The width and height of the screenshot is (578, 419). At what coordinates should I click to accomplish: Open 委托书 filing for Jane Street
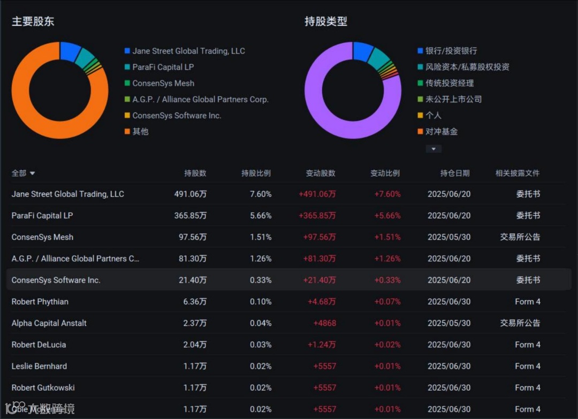point(528,194)
